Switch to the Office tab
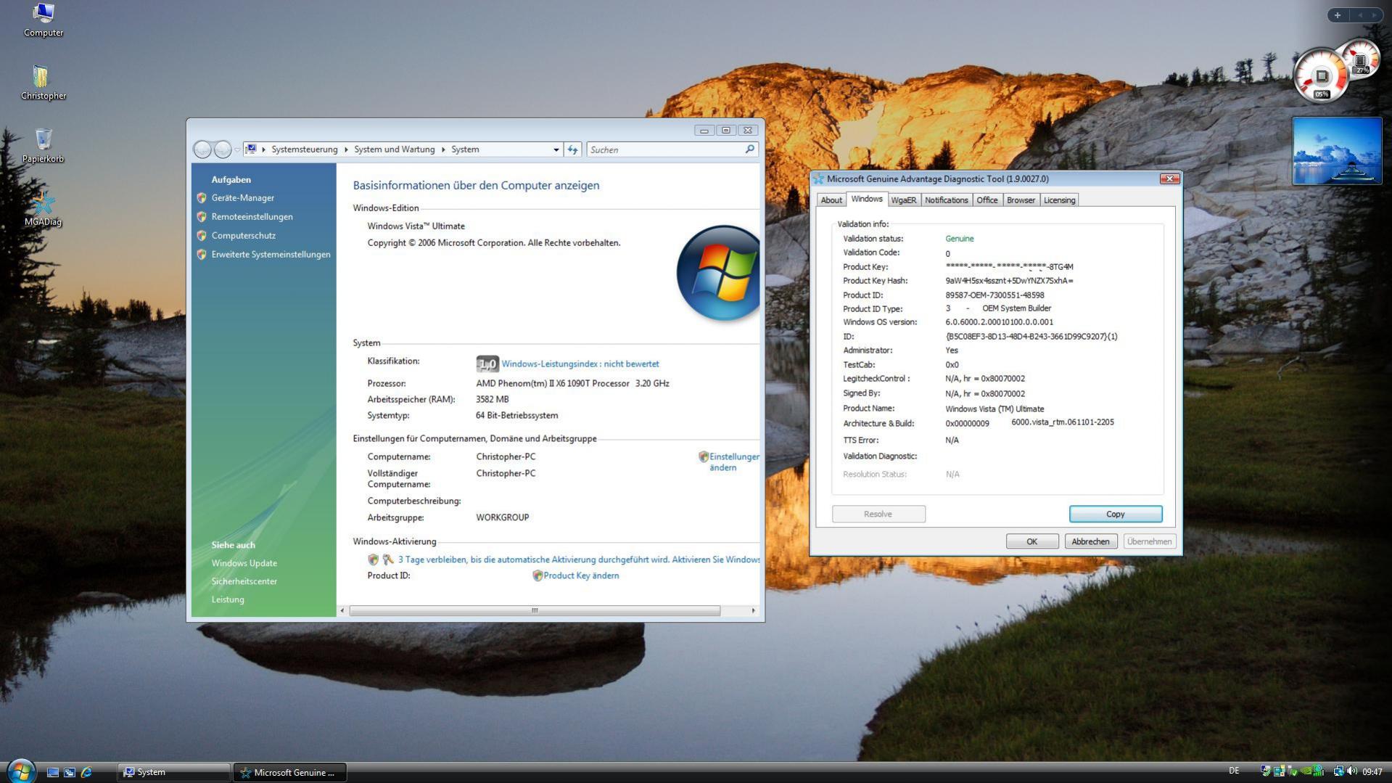Screen dimensions: 1392x783 (987, 200)
